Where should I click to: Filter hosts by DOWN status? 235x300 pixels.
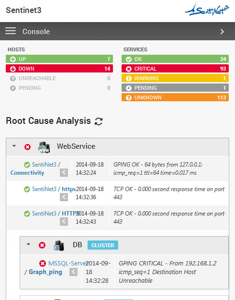click(59, 69)
